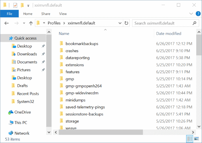Click Profiles in the address breadcrumb
This screenshot has height=143, width=202.
point(54,23)
